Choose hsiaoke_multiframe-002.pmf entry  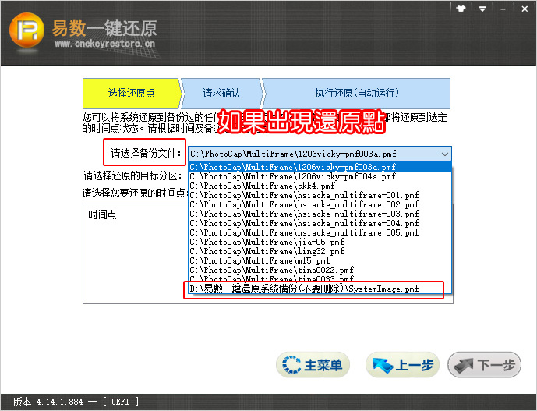tap(320, 204)
